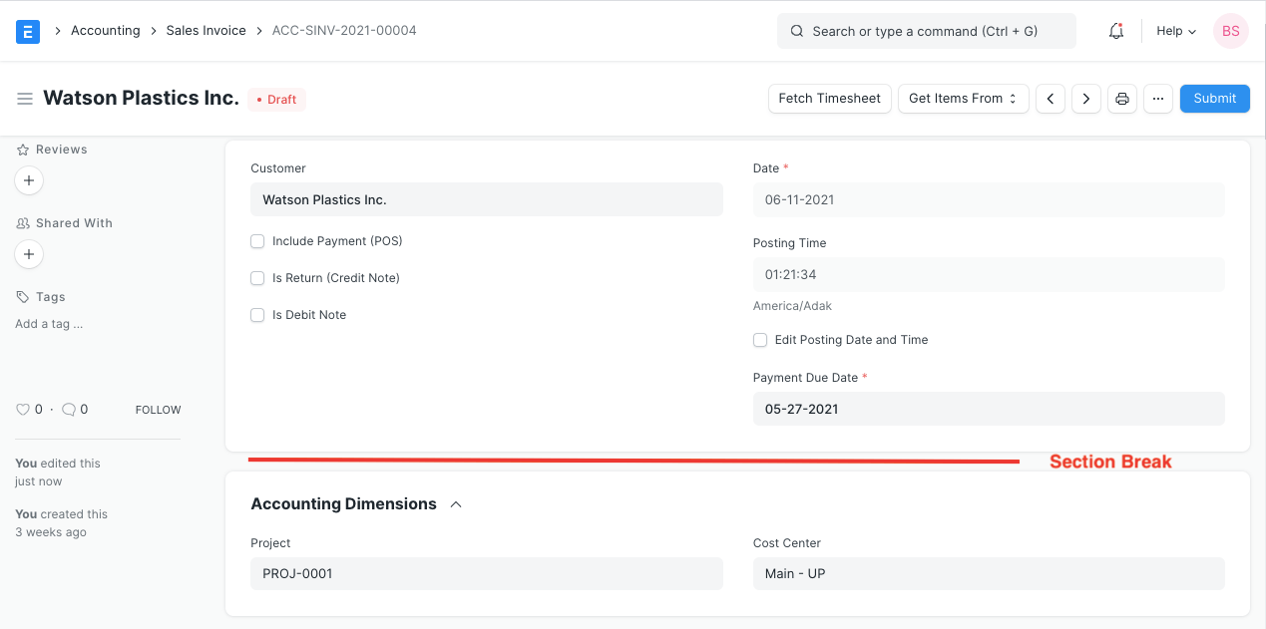Click plus icon under Shared With
The height and width of the screenshot is (629, 1266).
pos(29,254)
